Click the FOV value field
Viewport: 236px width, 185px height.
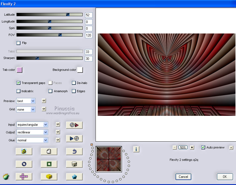(x=89, y=35)
